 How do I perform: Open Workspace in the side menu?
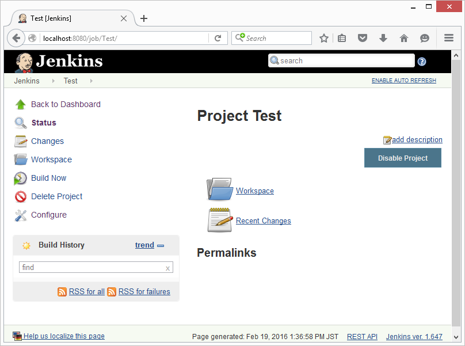52,159
